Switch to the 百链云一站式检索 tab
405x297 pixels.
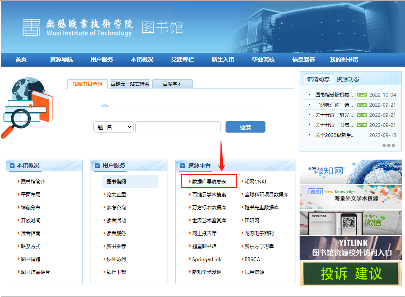point(130,83)
